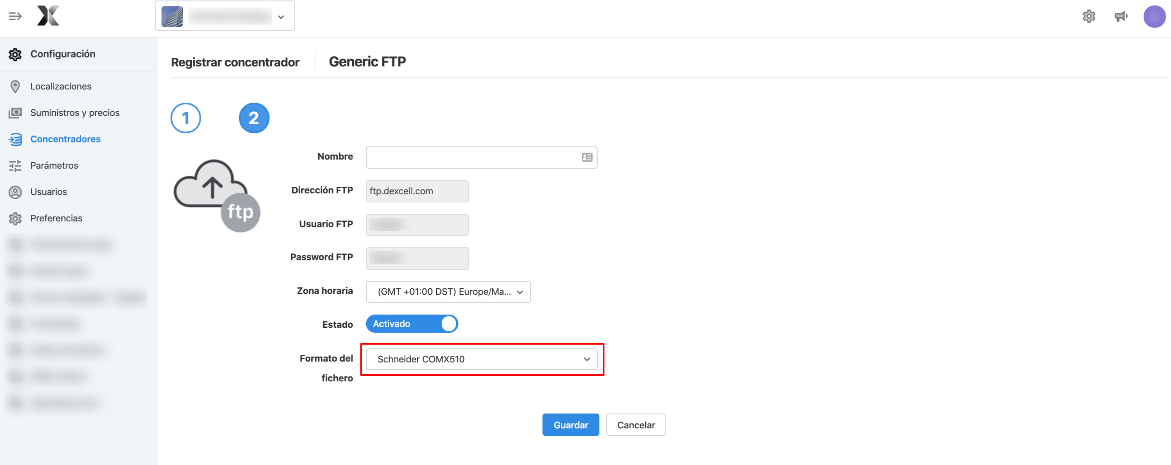Open the Formato del fichero dropdown
The width and height of the screenshot is (1171, 465).
click(x=482, y=359)
